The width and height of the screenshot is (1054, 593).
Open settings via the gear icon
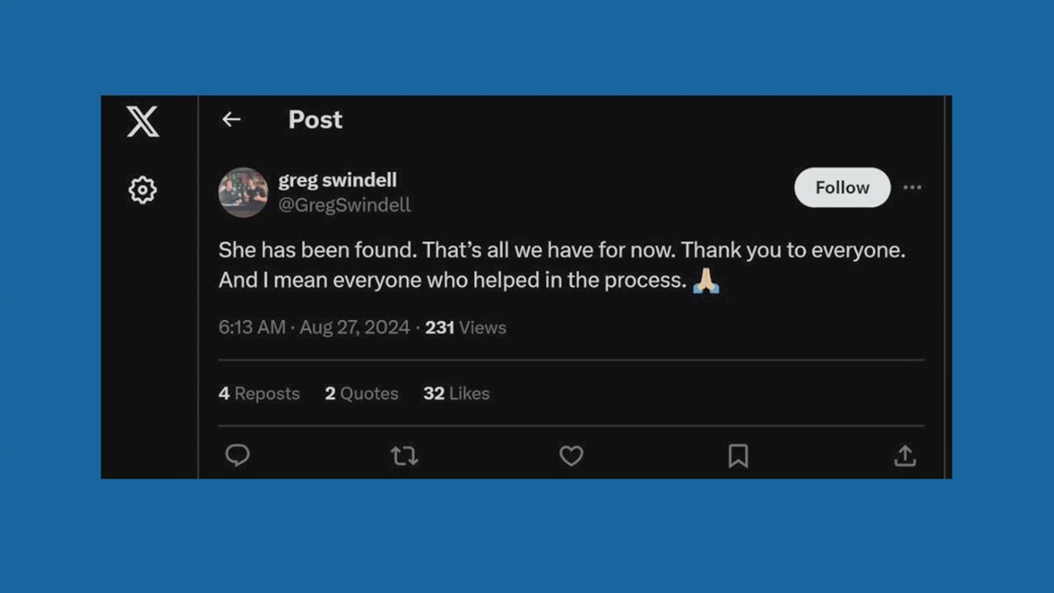coord(142,191)
